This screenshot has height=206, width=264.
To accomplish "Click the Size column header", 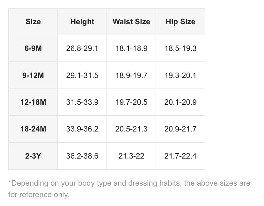I will coord(33,22).
